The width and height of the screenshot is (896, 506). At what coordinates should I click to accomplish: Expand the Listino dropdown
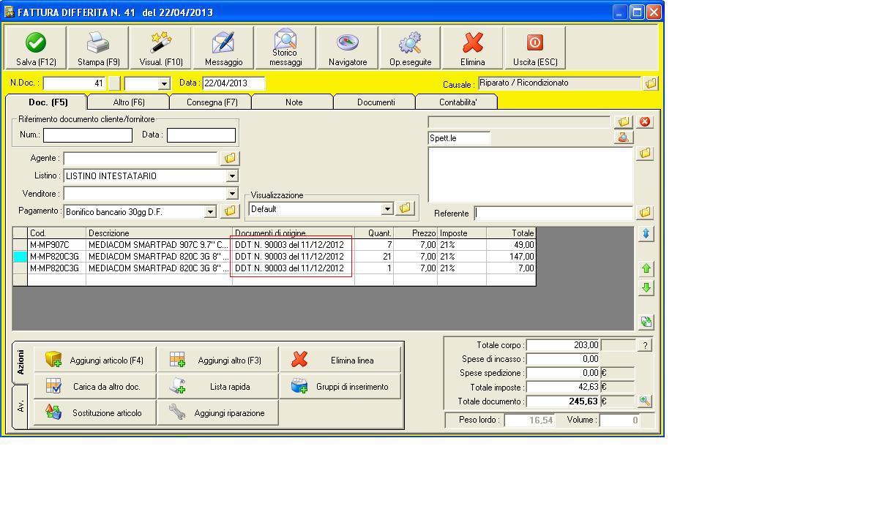[x=232, y=176]
